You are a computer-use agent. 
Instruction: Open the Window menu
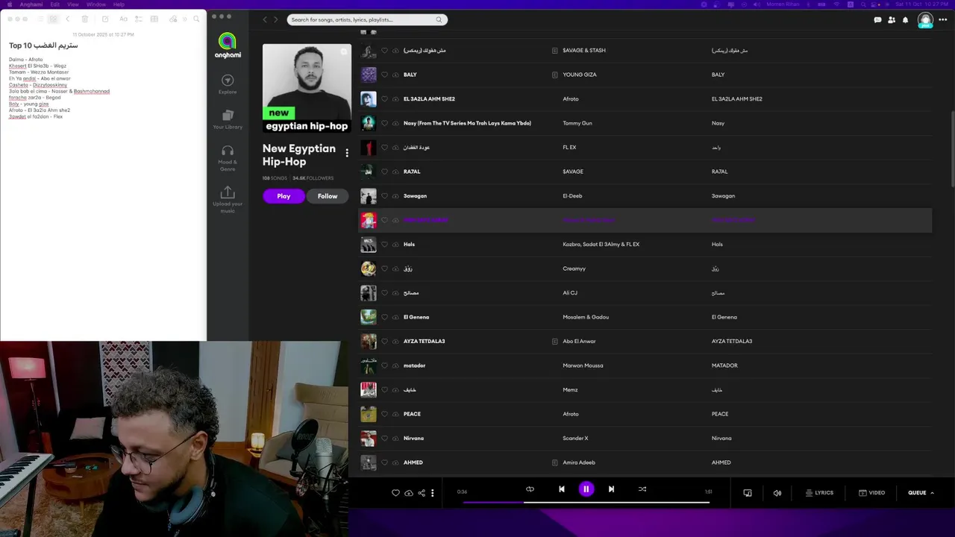pyautogui.click(x=96, y=4)
